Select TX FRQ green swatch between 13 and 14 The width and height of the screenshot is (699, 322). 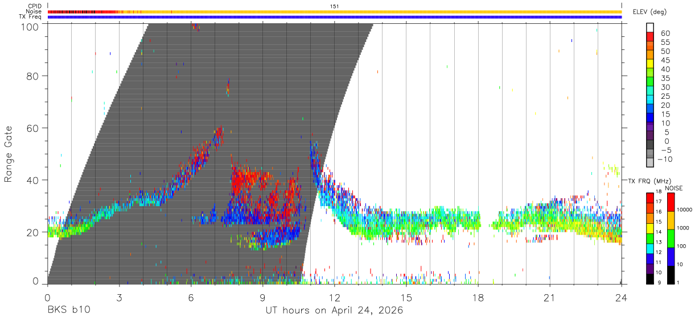[650, 238]
